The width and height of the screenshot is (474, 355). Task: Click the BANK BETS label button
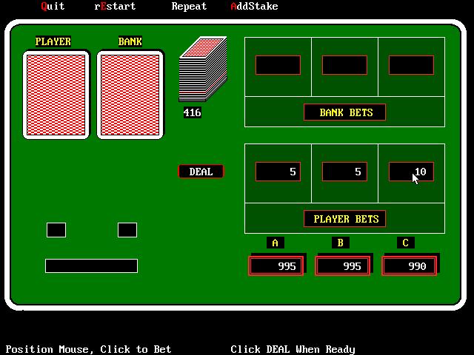[x=344, y=112]
